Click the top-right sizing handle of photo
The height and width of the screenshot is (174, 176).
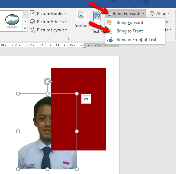click(x=77, y=94)
